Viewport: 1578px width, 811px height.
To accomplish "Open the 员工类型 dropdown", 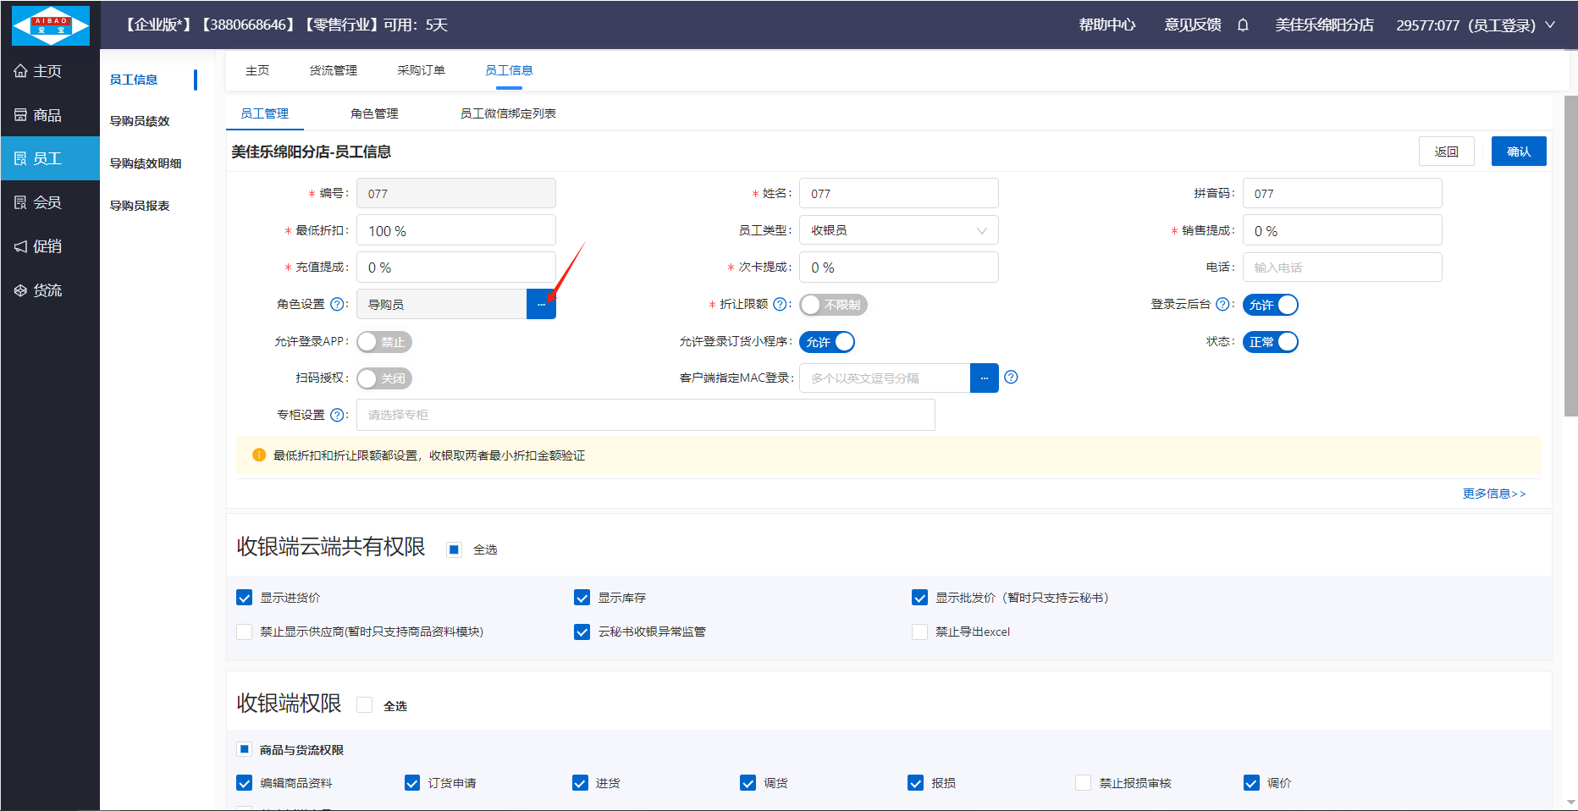I will [898, 230].
